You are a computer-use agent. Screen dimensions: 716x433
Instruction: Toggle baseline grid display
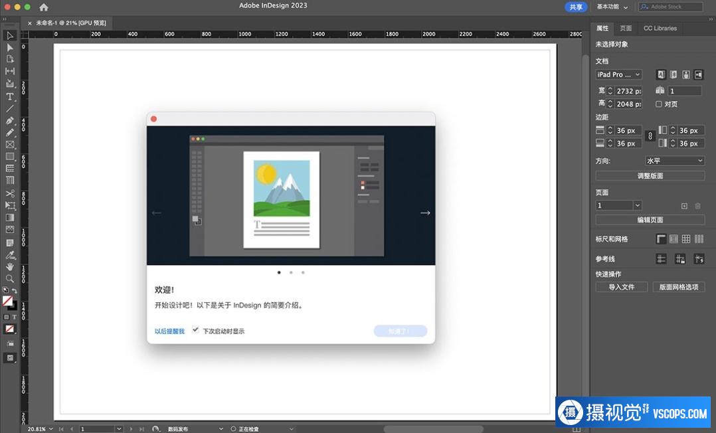[x=673, y=239]
